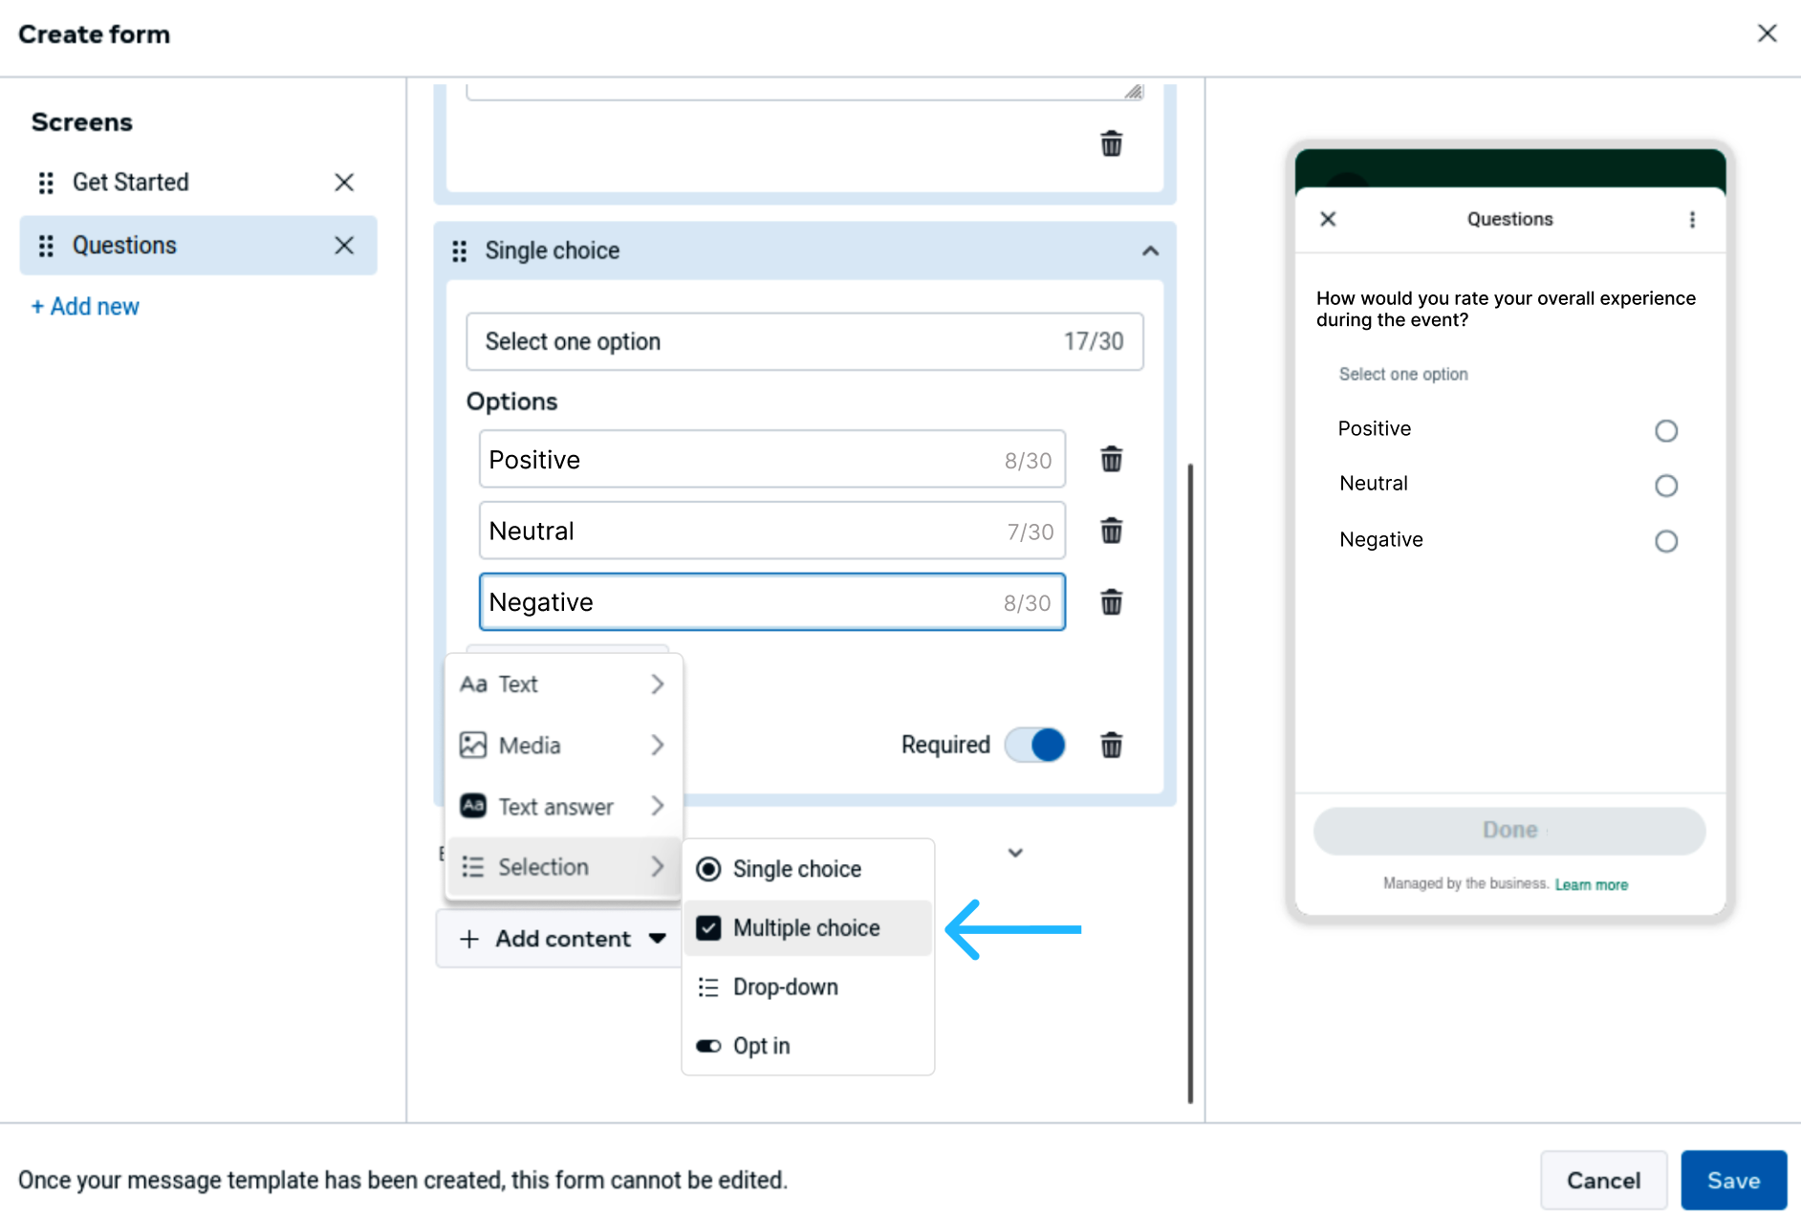Click the Media image icon
Viewport: 1801px width, 1216px height.
point(473,745)
